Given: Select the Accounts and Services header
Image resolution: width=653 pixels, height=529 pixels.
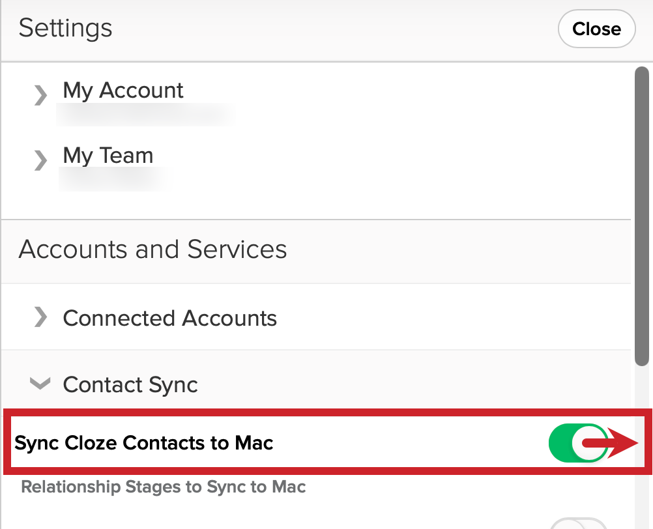Looking at the screenshot, I should coord(152,249).
